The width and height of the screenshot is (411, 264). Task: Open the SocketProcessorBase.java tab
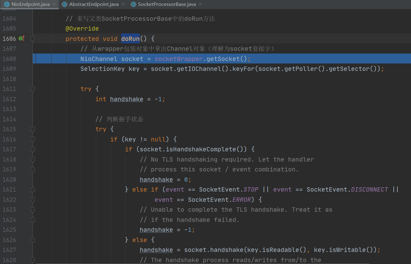(167, 4)
